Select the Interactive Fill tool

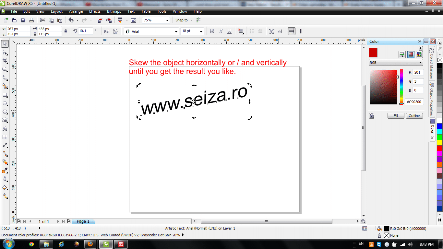(5, 196)
